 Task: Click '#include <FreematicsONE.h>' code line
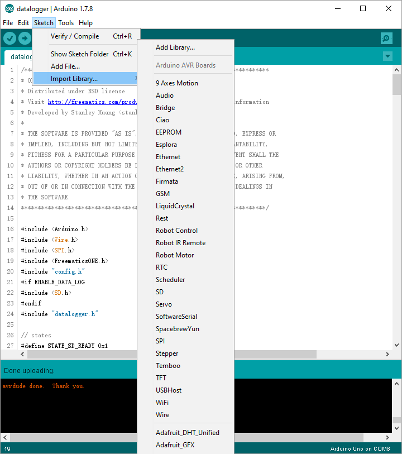(65, 261)
